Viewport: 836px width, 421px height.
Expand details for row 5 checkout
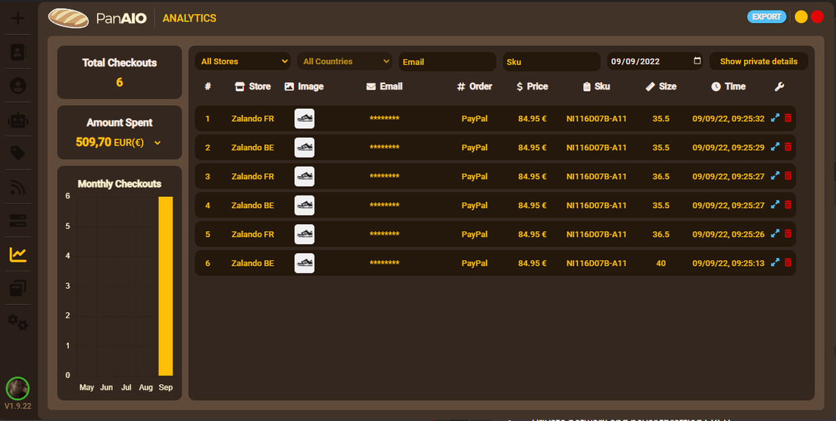tap(775, 235)
